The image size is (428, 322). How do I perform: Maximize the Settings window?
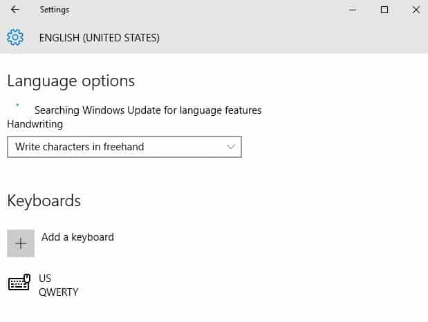[384, 10]
